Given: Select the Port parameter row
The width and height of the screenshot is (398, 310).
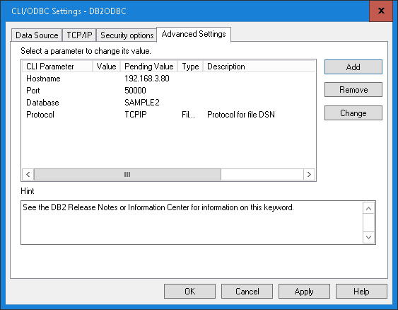Looking at the screenshot, I should [168, 91].
